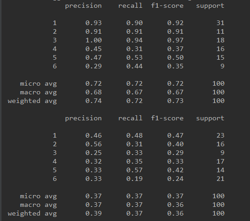Viewport: 250px width, 221px height.
Task: Select the 0.56 precision value for class 2
Action: click(94, 144)
